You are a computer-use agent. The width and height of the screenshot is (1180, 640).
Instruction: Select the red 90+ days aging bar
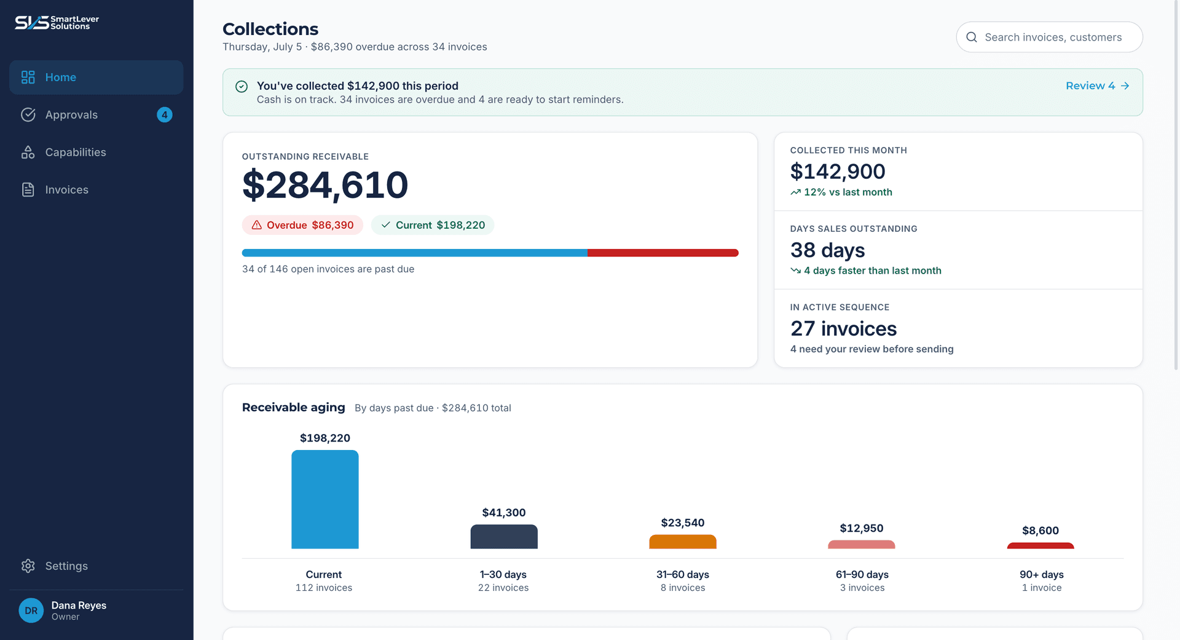1040,546
